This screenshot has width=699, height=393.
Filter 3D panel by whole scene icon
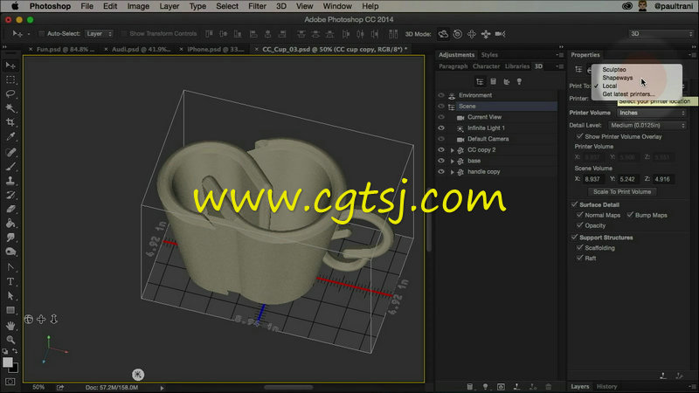(x=480, y=81)
